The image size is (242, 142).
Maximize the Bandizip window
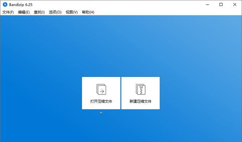coord(221,5)
